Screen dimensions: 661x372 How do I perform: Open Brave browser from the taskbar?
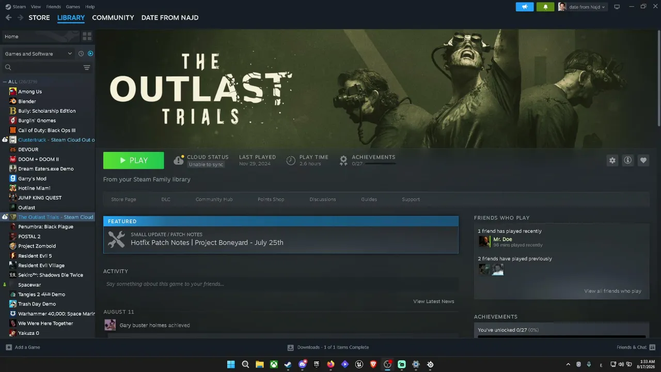[x=373, y=364]
